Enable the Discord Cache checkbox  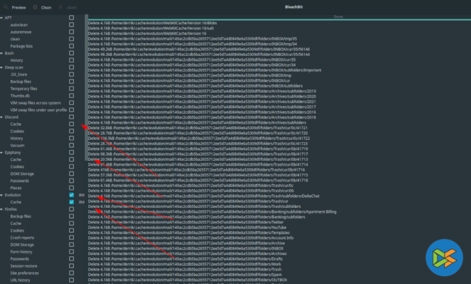tap(71, 124)
